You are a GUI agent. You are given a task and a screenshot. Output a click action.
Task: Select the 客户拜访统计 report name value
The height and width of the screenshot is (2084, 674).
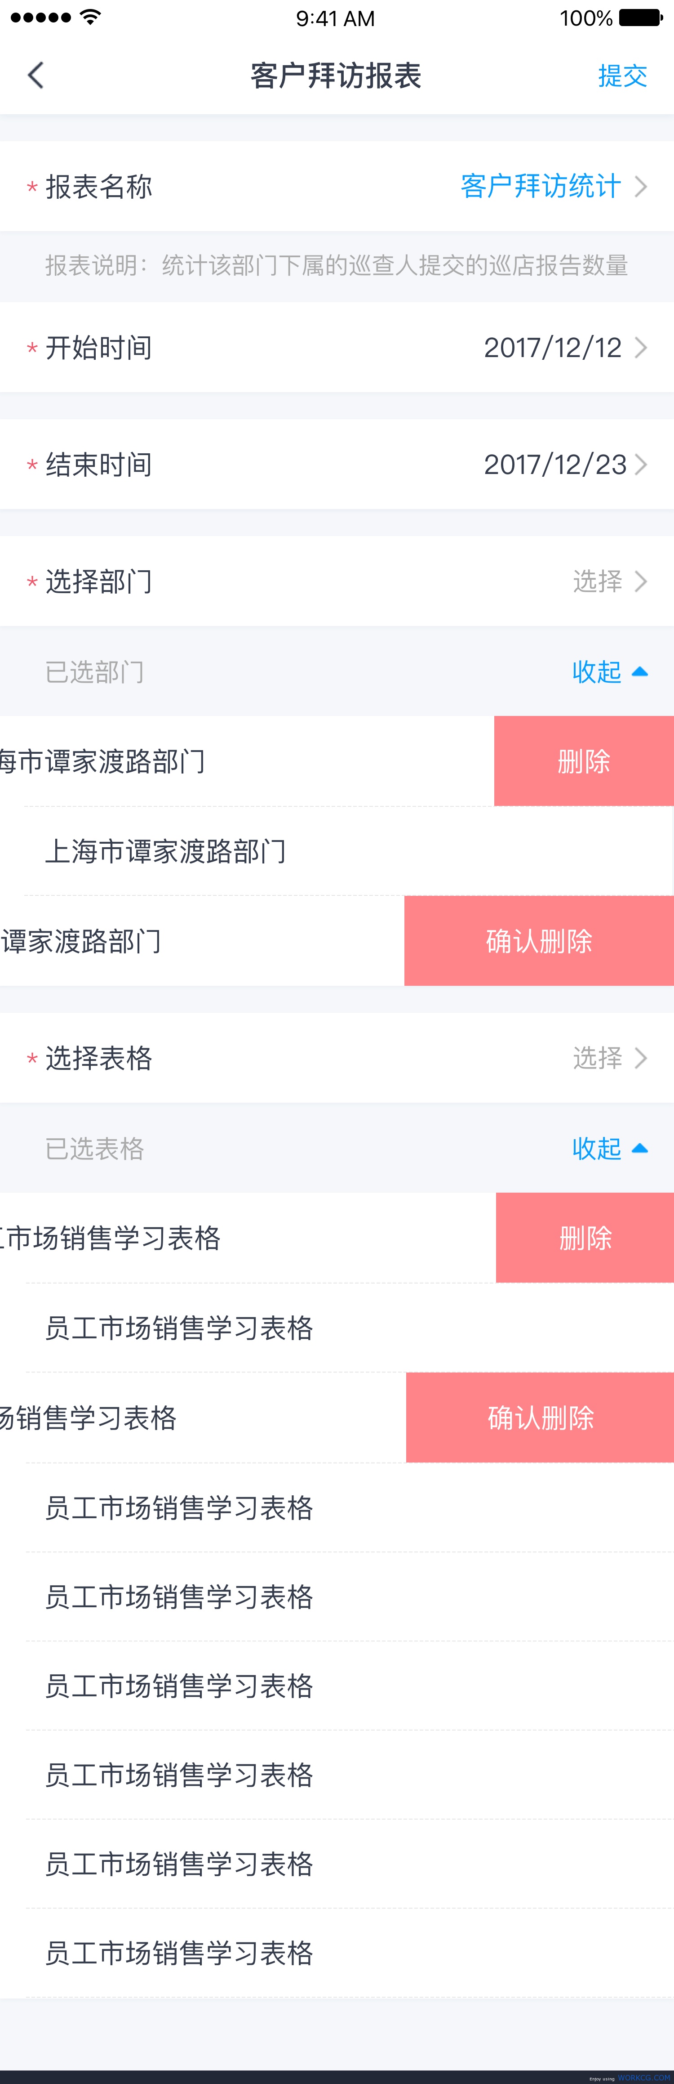pos(541,186)
